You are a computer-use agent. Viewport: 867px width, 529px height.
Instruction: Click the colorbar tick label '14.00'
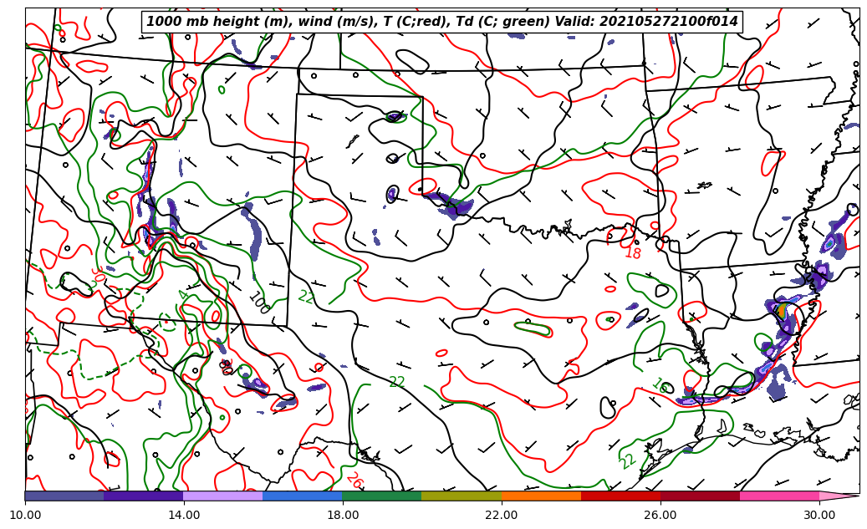tap(184, 515)
